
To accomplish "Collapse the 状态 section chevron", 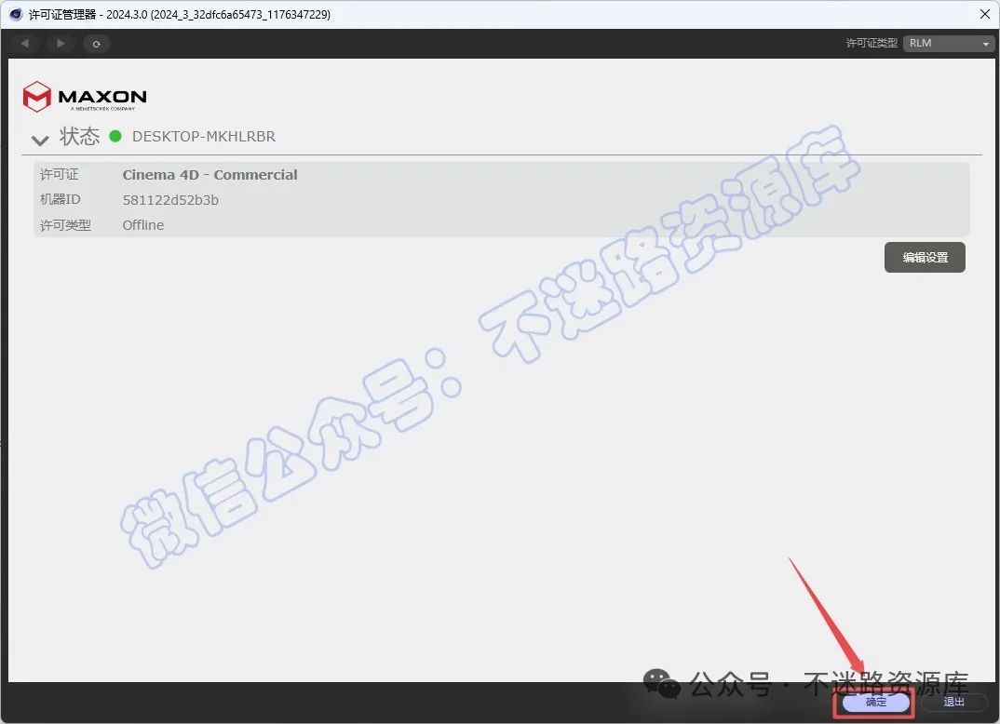I will [40, 140].
